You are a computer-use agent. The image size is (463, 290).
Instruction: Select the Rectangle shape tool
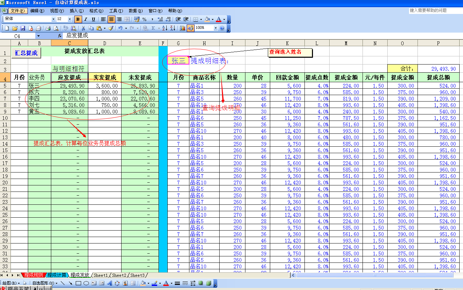click(78, 283)
